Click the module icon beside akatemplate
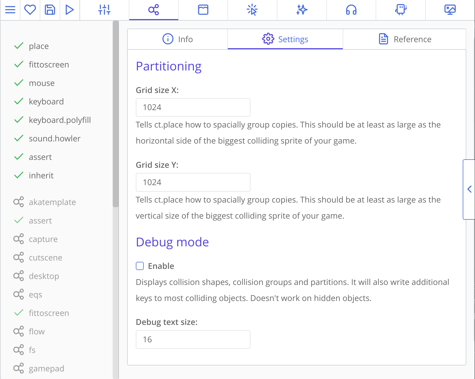 point(19,202)
